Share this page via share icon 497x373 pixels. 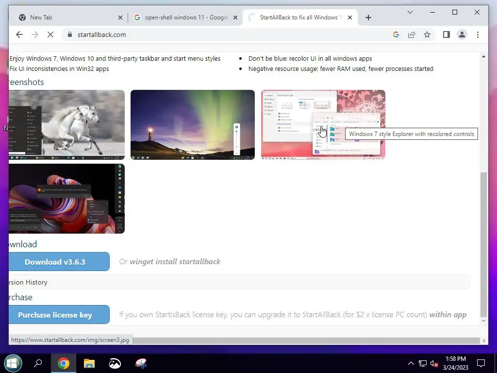click(412, 34)
